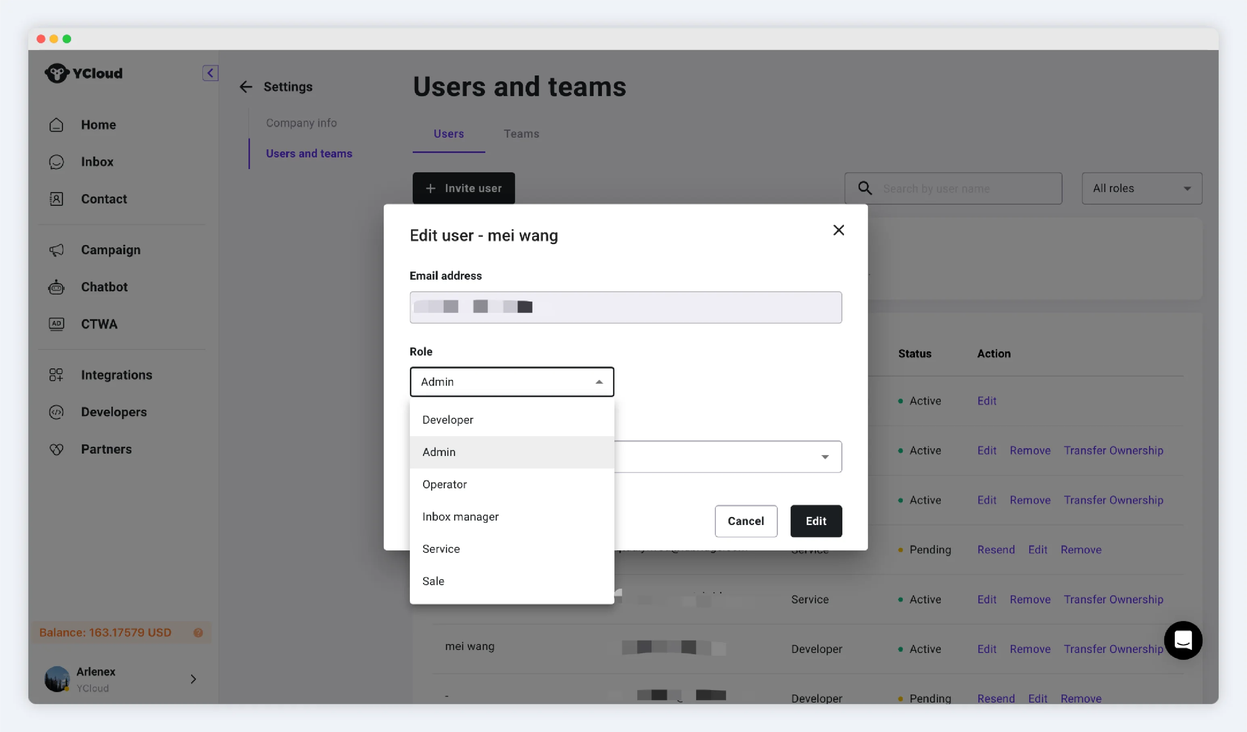Collapse the sidebar with the chevron icon
The height and width of the screenshot is (732, 1247).
pos(210,73)
